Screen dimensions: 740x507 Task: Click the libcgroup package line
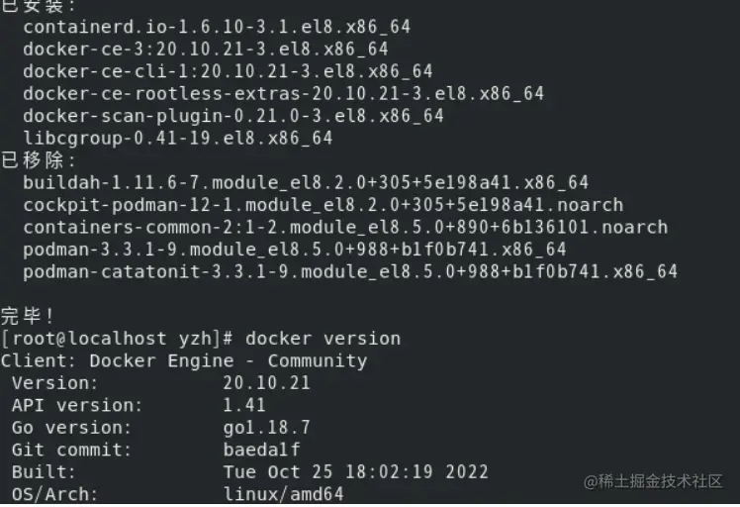[177, 138]
